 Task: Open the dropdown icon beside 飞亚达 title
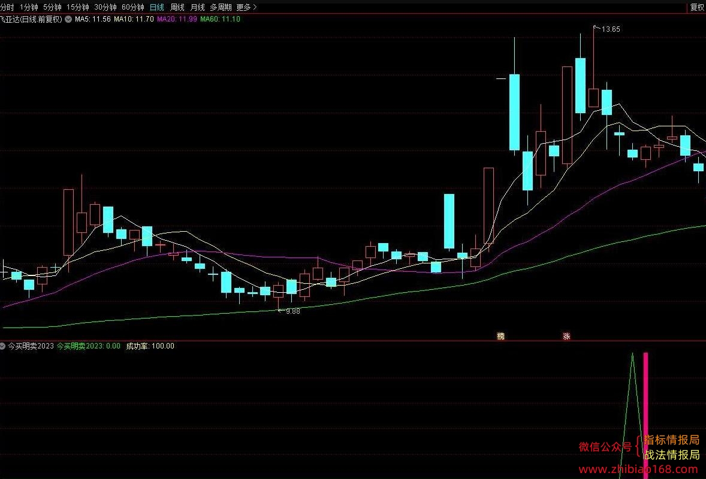coord(68,19)
